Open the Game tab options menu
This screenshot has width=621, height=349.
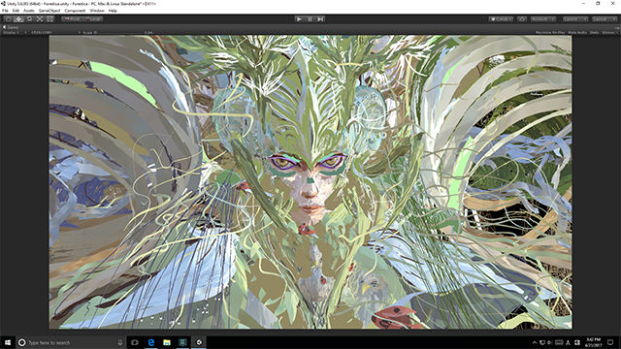(617, 28)
